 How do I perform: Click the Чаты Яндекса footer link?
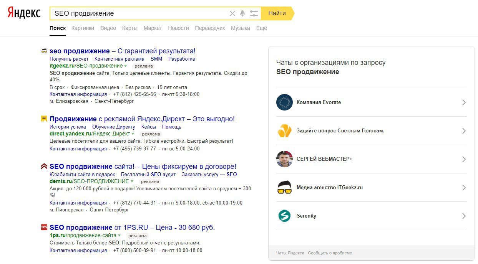click(x=290, y=253)
